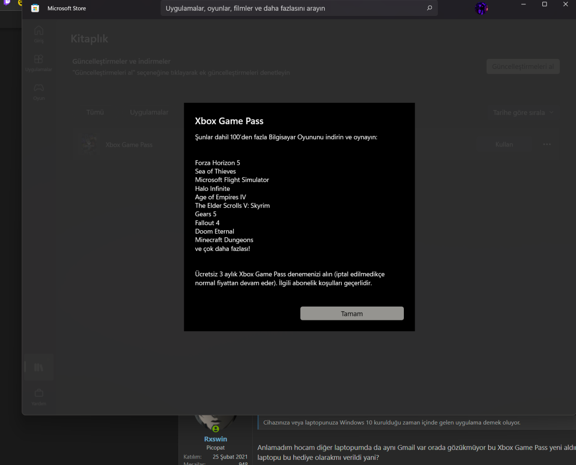Open more options for Xbox Game Pass
Viewport: 576px width, 465px height.
[547, 145]
